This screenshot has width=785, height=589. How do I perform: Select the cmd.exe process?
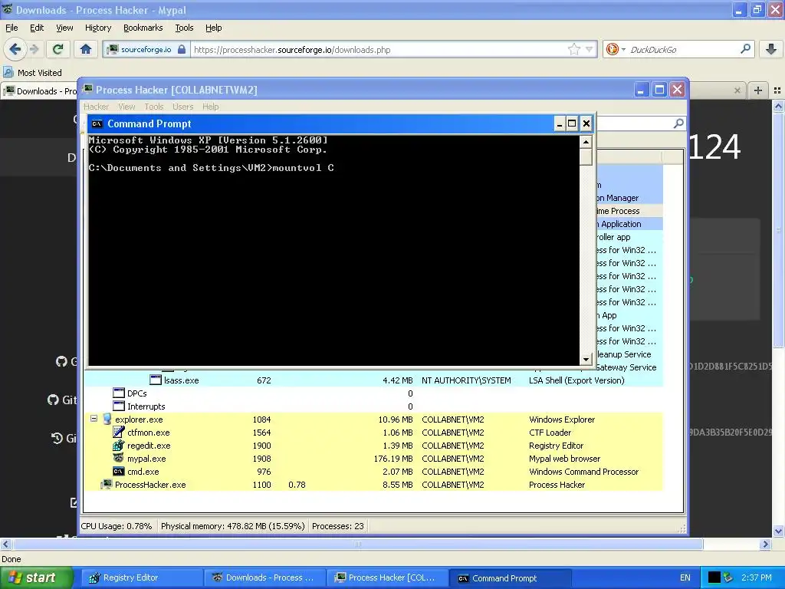(373, 472)
